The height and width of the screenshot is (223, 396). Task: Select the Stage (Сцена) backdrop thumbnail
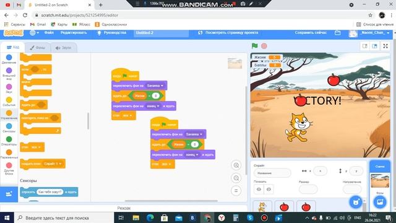[380, 180]
